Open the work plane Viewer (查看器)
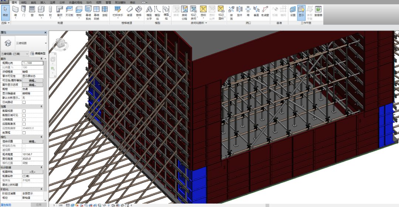Viewport: 399px width, 207px height. pos(318,11)
